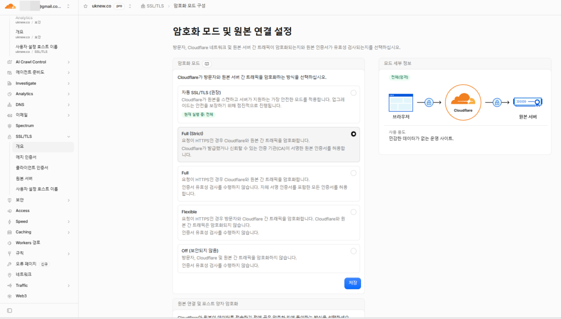Collapse the sidebar using the bottom panel icon

10,311
